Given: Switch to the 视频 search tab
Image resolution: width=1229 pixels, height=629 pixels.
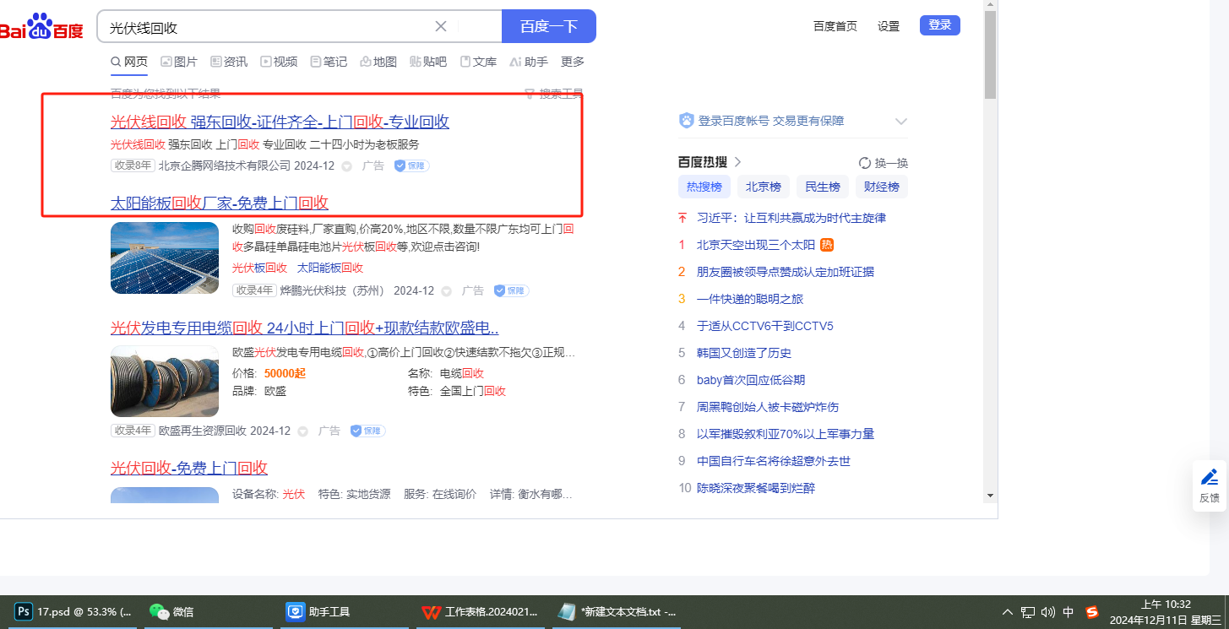Looking at the screenshot, I should coord(279,62).
